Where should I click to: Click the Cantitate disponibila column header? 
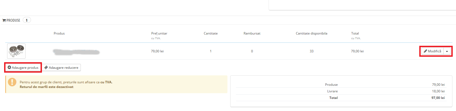[x=311, y=33]
